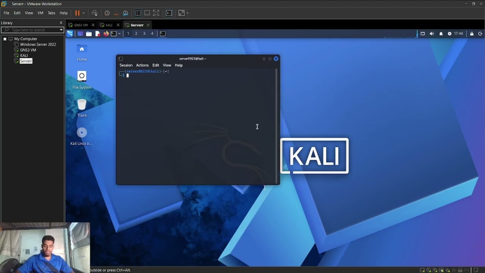Open the Kali Linux disc desktop icon
The height and width of the screenshot is (273, 485).
click(81, 136)
